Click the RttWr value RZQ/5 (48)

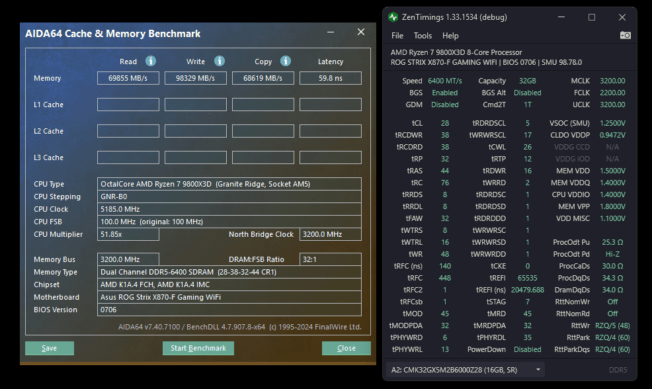[612, 325]
